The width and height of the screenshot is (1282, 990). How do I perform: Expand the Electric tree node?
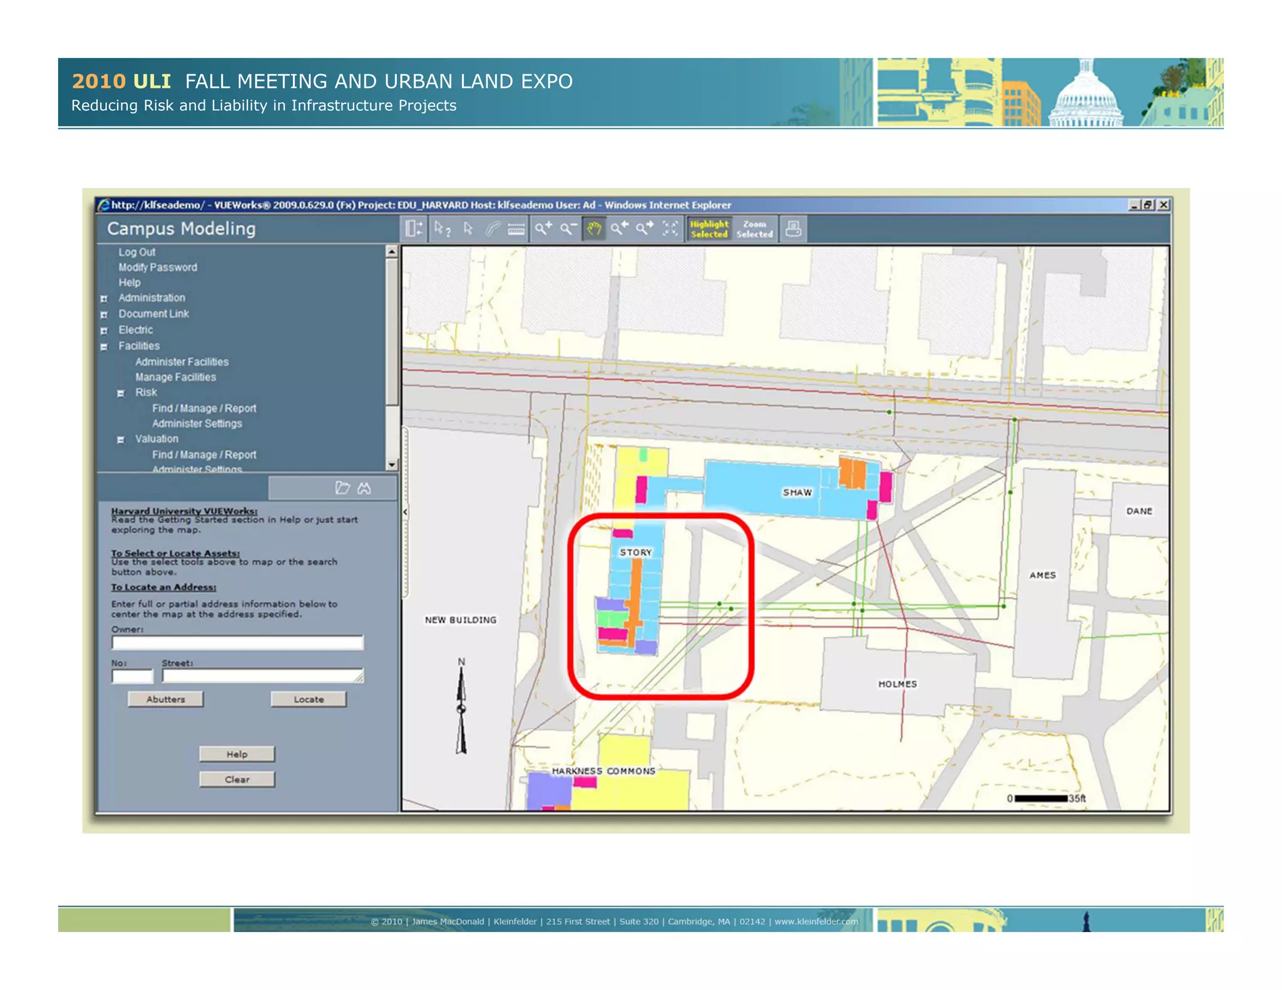[x=105, y=330]
